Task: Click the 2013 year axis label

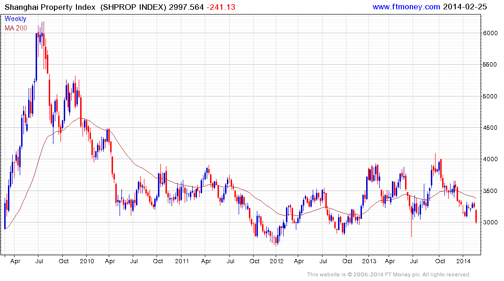Action: pyautogui.click(x=369, y=261)
